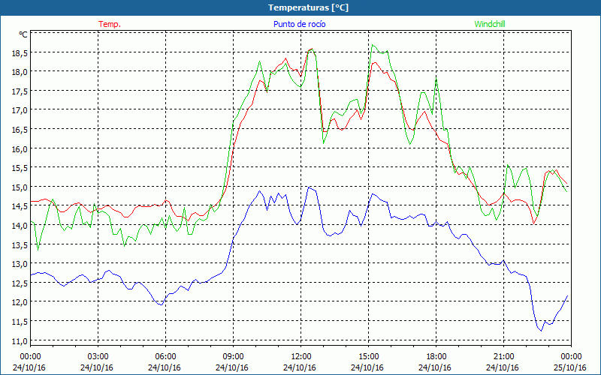This screenshot has height=375, width=601.
Task: Click the 11,5 y-axis value
Action: pos(20,322)
